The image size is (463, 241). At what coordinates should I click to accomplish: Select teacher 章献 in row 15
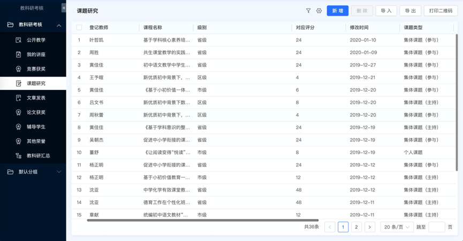tap(94, 215)
